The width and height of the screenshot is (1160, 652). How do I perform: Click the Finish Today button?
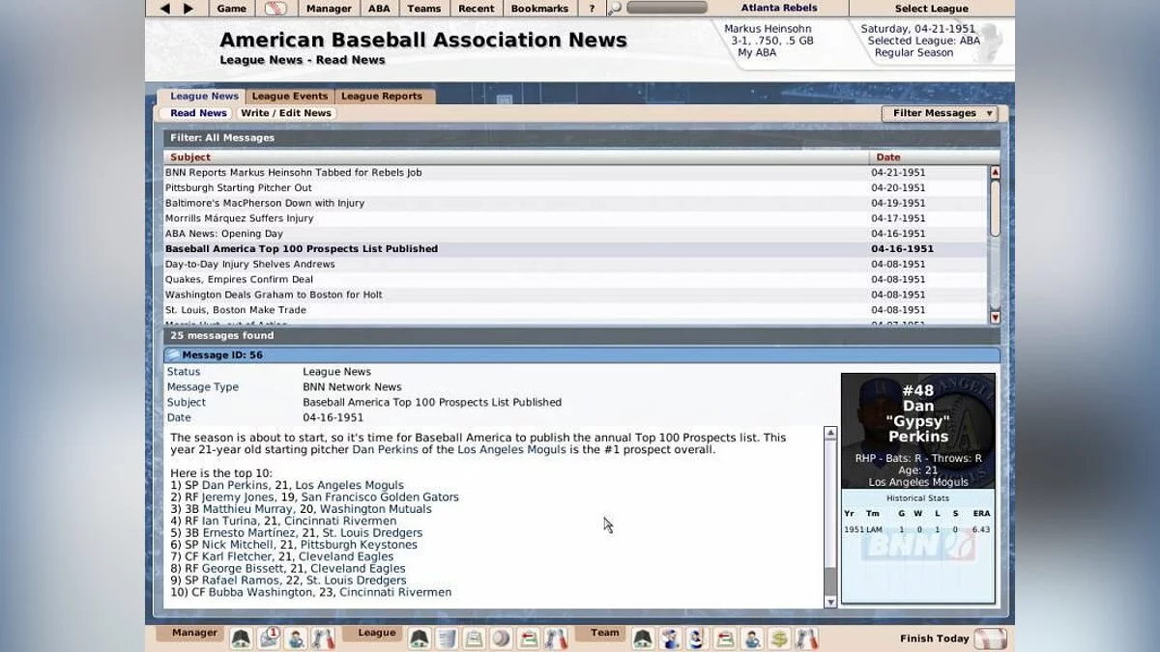tap(951, 638)
